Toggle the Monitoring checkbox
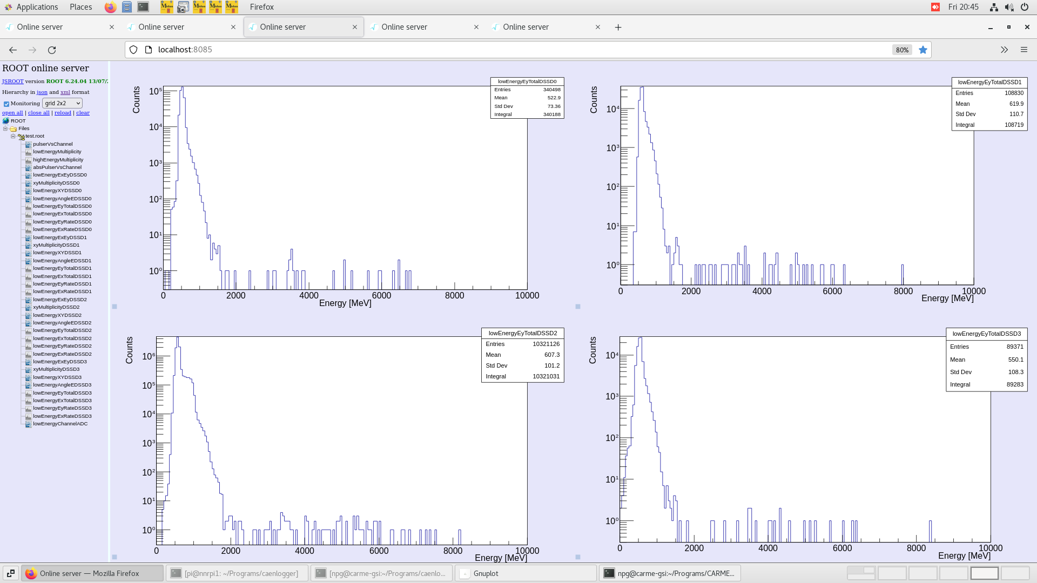Image resolution: width=1037 pixels, height=583 pixels. (6, 104)
